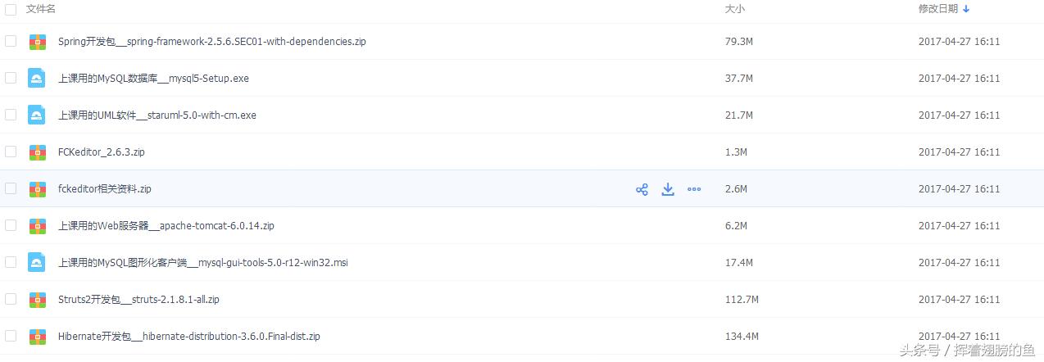The width and height of the screenshot is (1044, 362).
Task: Check the box for mysql5-Setup.exe
Action: [11, 78]
